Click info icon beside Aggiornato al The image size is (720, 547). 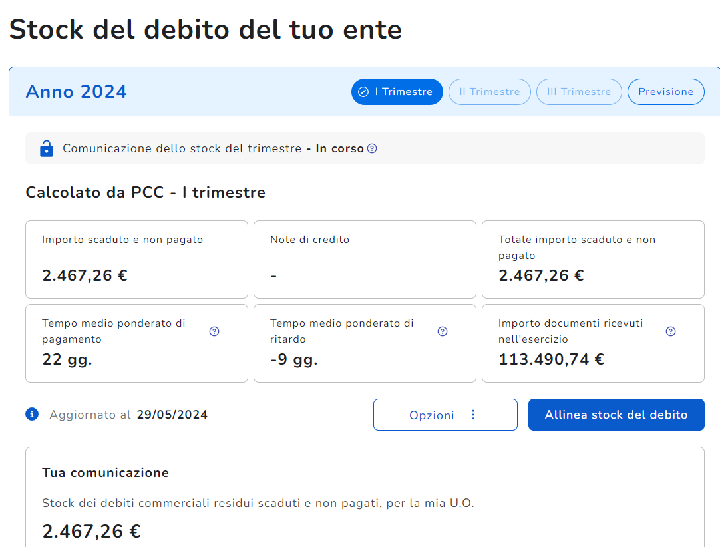(32, 415)
